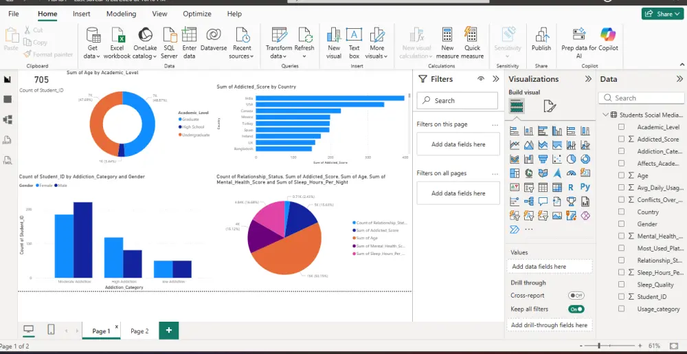
Task: Check the Sleep_Quality field
Action: click(621, 285)
